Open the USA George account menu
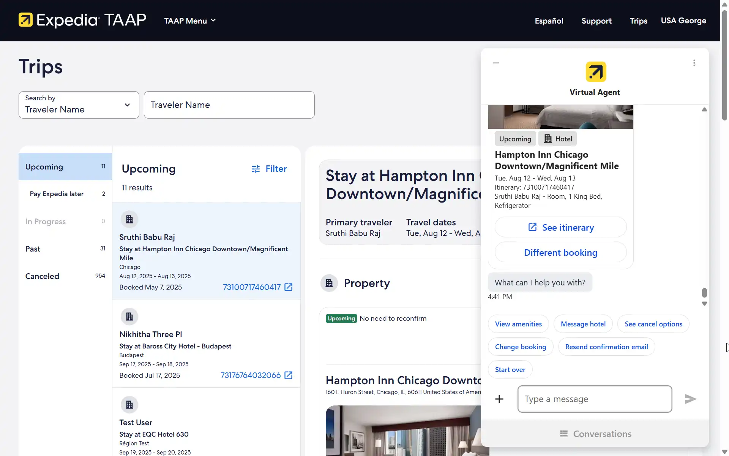 (683, 21)
